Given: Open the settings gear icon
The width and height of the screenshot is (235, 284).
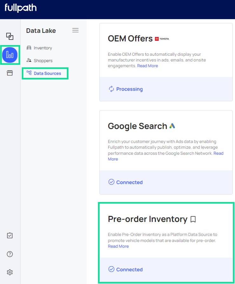Looking at the screenshot, I should (10, 272).
